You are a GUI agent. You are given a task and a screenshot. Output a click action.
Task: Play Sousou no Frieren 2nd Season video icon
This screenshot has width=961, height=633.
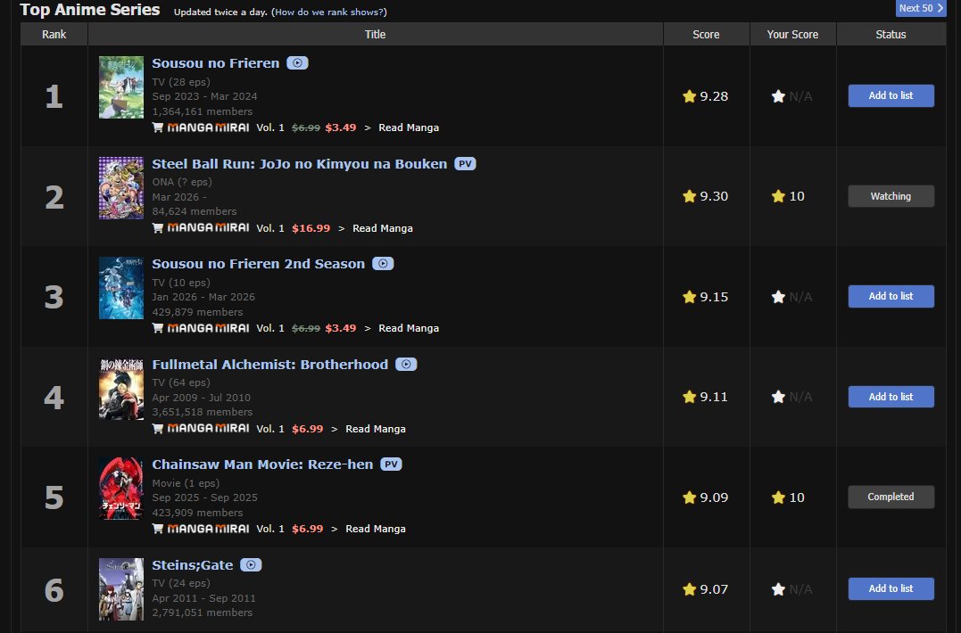[383, 264]
